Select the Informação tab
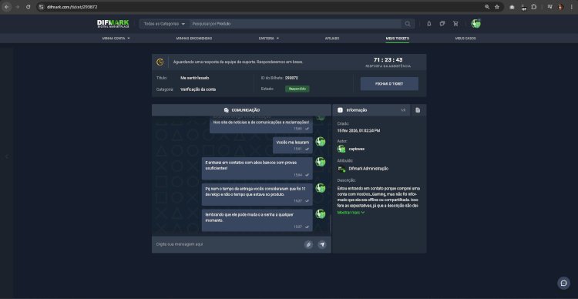The width and height of the screenshot is (578, 299). click(x=371, y=110)
